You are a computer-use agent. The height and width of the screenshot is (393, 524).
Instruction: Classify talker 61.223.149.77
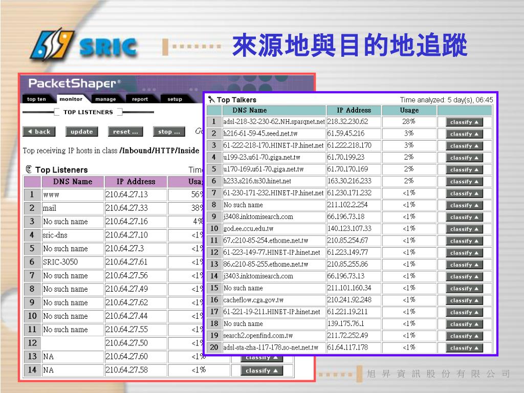pyautogui.click(x=464, y=253)
